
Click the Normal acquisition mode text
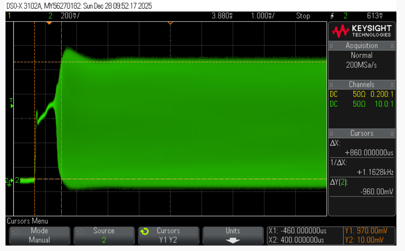pyautogui.click(x=362, y=55)
